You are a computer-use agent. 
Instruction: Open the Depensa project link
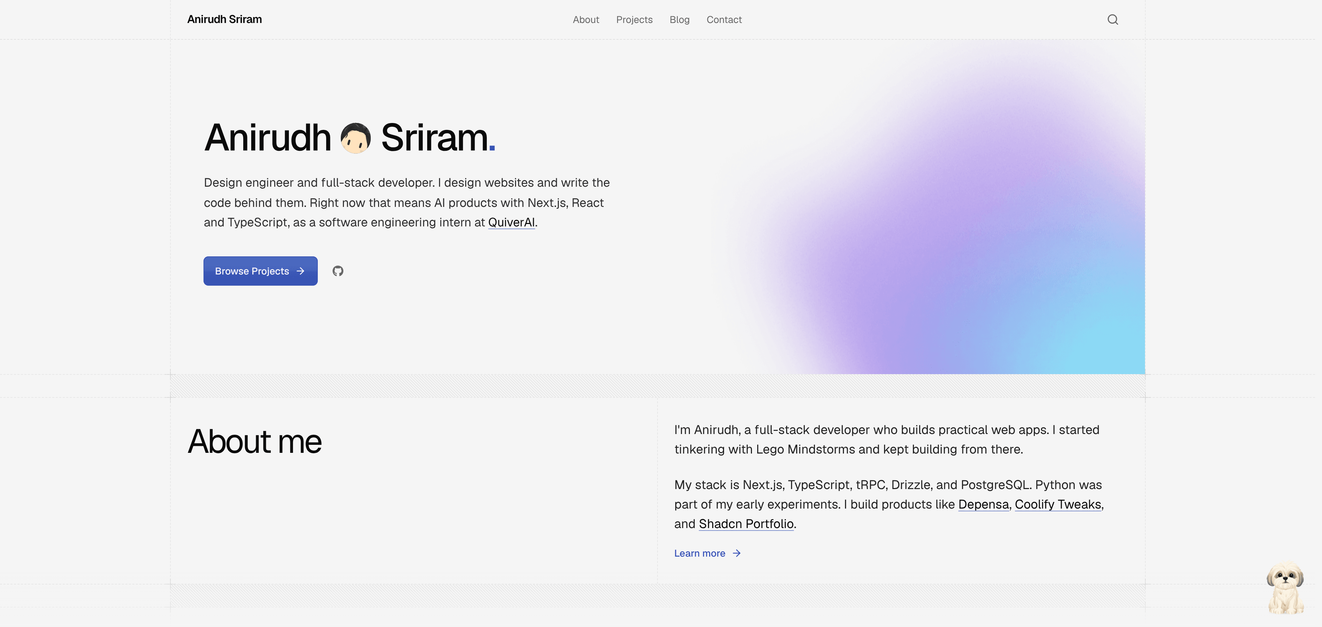[983, 504]
